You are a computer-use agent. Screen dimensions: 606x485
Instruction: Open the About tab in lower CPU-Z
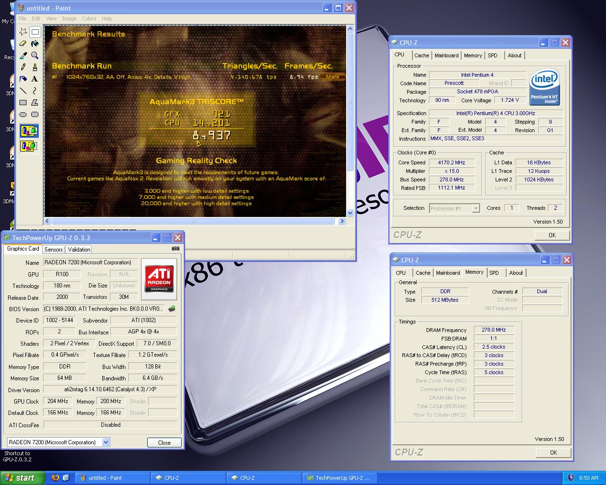click(516, 273)
